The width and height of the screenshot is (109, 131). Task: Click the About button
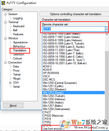pyautogui.click(x=13, y=106)
